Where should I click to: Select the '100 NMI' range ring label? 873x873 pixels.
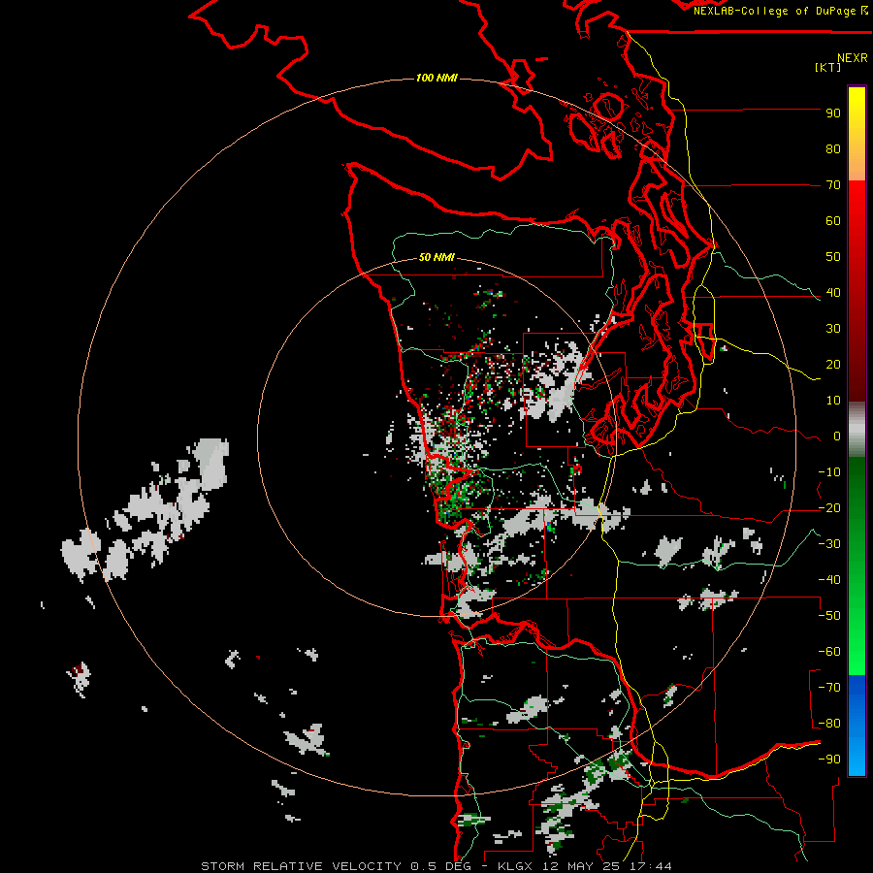[x=436, y=78]
